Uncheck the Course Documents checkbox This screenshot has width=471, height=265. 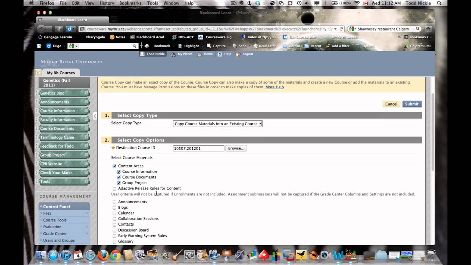coord(118,177)
